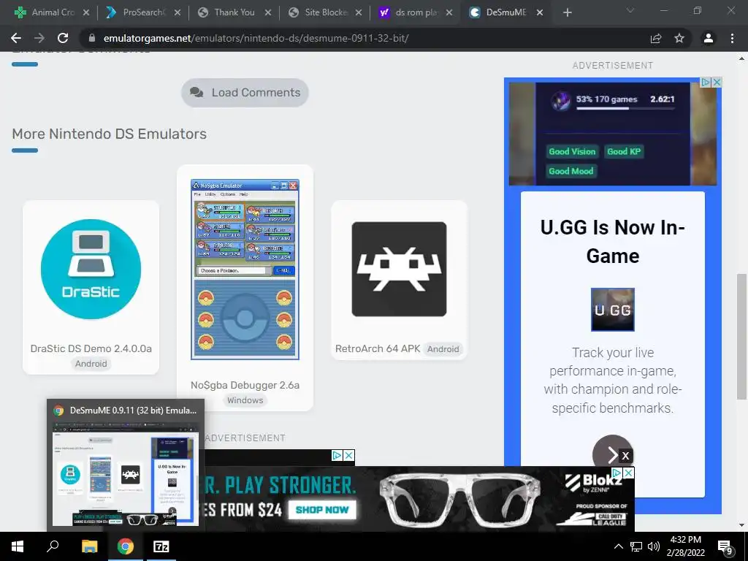The width and height of the screenshot is (748, 561).
Task: Dismiss the overlay with small X button
Action: (x=625, y=456)
